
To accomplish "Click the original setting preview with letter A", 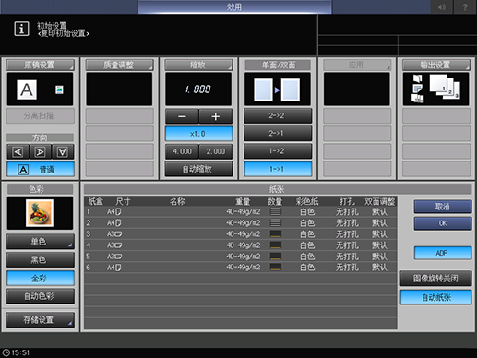I will (x=40, y=89).
